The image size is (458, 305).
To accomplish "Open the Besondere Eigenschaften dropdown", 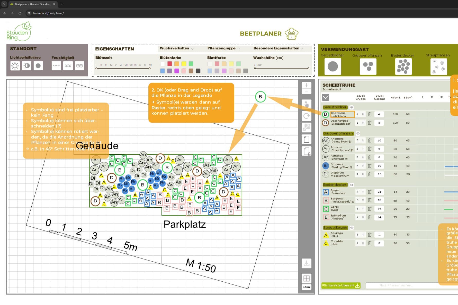I will [278, 48].
